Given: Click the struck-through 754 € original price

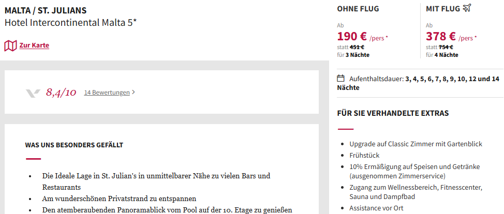Looking at the screenshot, I should (x=446, y=47).
